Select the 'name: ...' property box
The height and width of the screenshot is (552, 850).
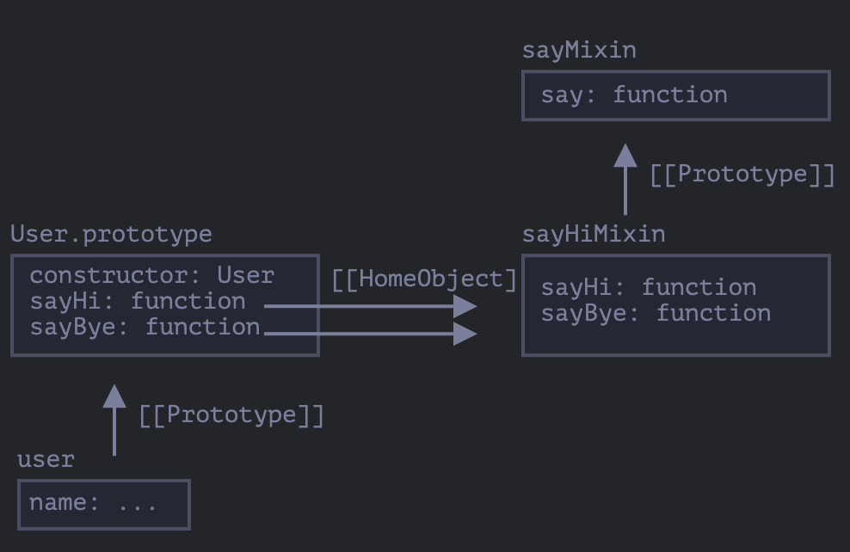tap(103, 504)
